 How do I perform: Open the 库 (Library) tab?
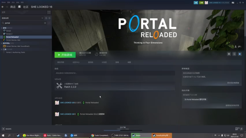click(x=19, y=7)
